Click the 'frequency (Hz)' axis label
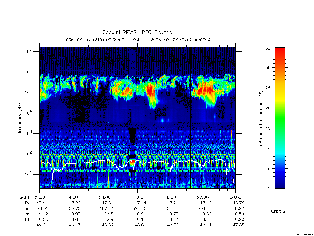This screenshot has width=314, height=236. [20, 118]
